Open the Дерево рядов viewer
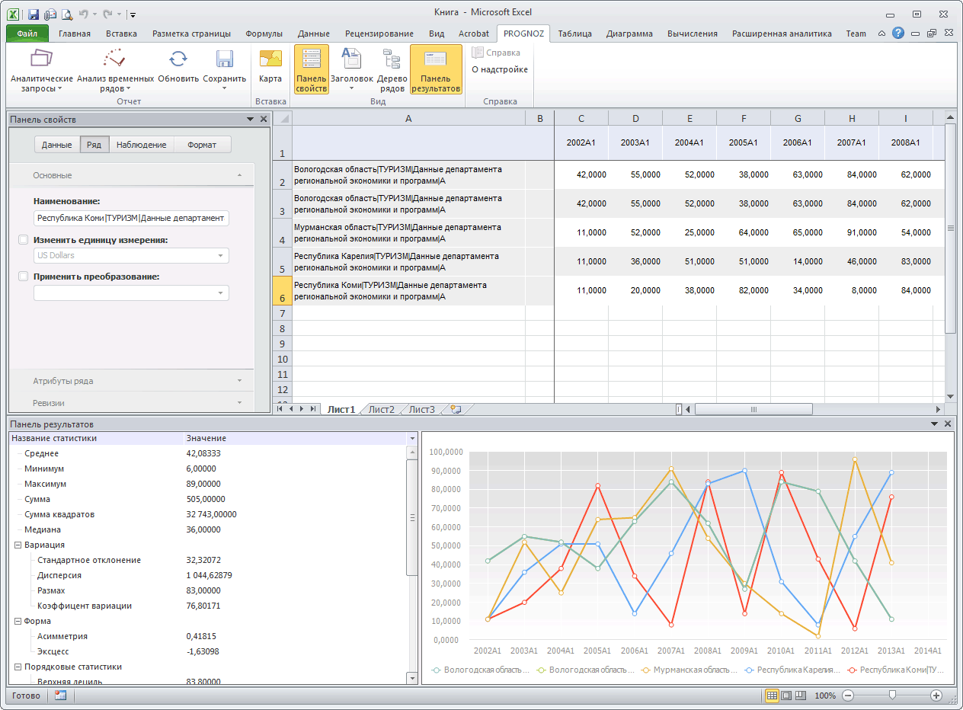 click(x=392, y=69)
